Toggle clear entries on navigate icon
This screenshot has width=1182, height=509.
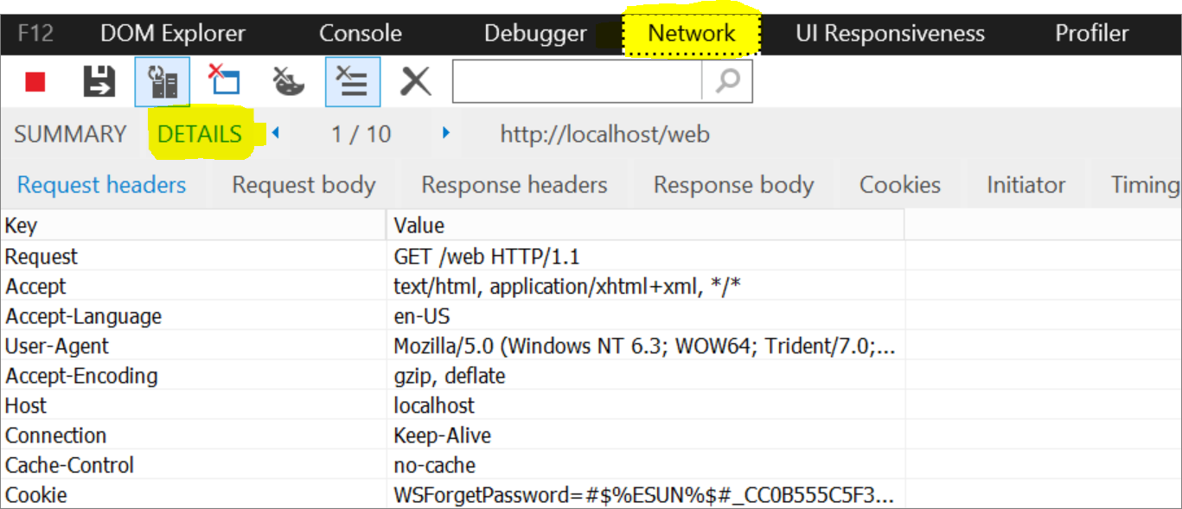pyautogui.click(x=352, y=82)
